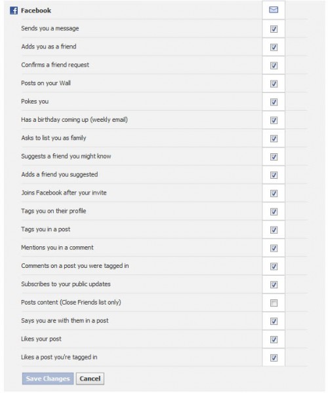
Task: Toggle 'Likes your post' checkbox
Action: (x=274, y=339)
